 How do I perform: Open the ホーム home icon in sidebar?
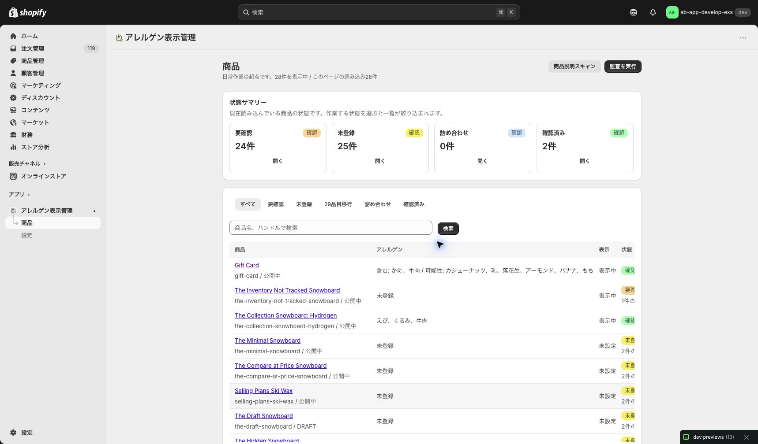point(13,36)
